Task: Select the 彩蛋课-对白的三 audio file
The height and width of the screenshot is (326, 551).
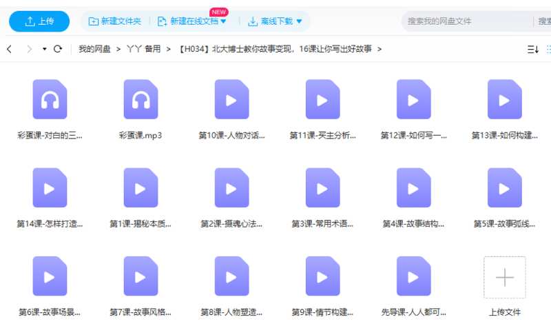Action: coord(50,99)
